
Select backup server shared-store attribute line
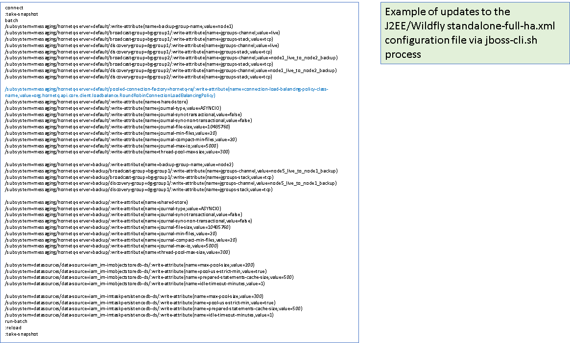click(x=96, y=202)
